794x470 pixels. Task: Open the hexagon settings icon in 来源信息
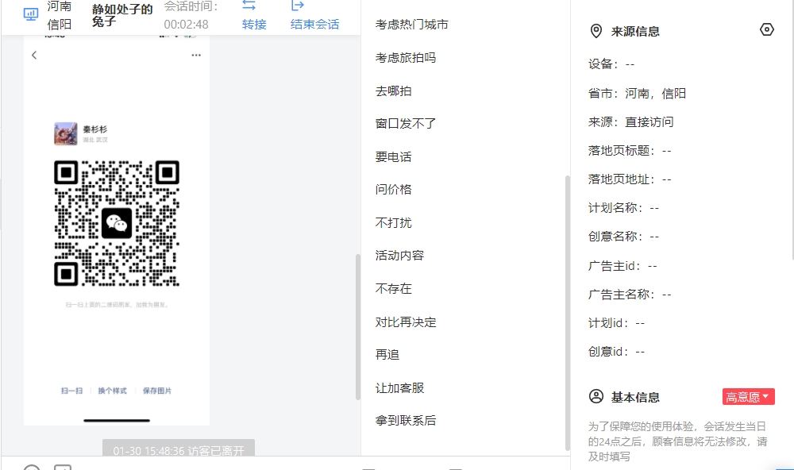click(x=767, y=30)
